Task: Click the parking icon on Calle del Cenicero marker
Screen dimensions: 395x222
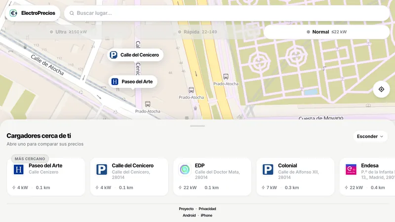Action: 114,55
